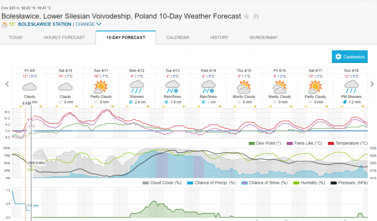
Task: Switch to the Hourly Forecast tab
Action: (x=63, y=38)
